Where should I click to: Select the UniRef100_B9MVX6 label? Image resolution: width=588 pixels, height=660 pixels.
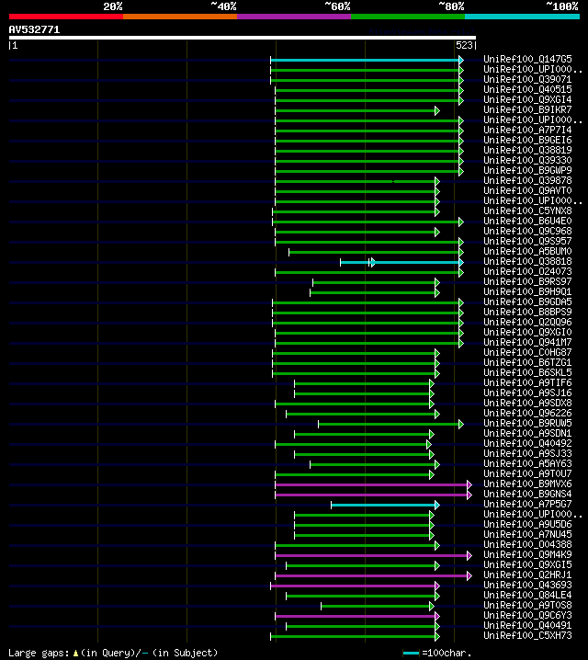point(527,484)
